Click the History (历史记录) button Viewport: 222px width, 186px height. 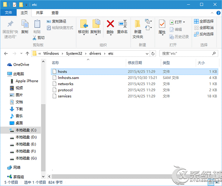(179, 37)
